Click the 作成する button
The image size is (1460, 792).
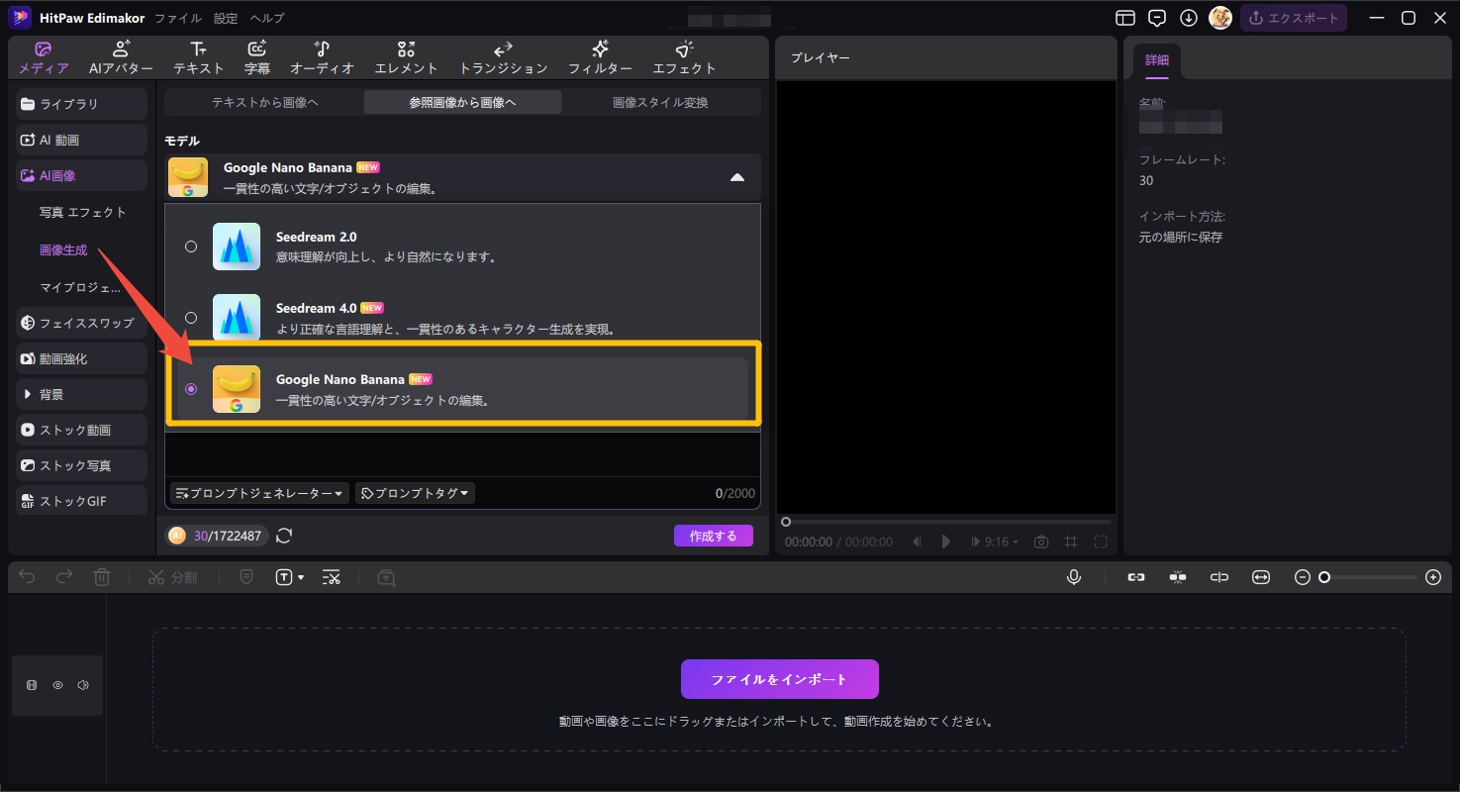click(713, 536)
